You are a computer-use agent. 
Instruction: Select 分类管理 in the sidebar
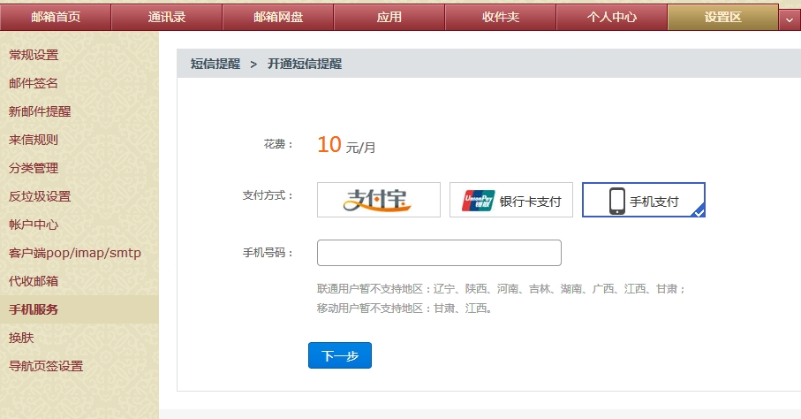coord(34,168)
